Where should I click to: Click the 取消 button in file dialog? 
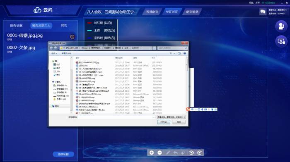[179, 122]
